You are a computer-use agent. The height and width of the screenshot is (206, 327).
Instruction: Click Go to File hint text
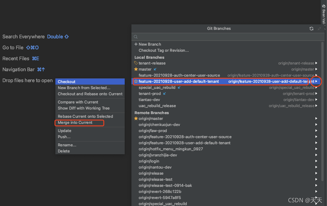13,47
